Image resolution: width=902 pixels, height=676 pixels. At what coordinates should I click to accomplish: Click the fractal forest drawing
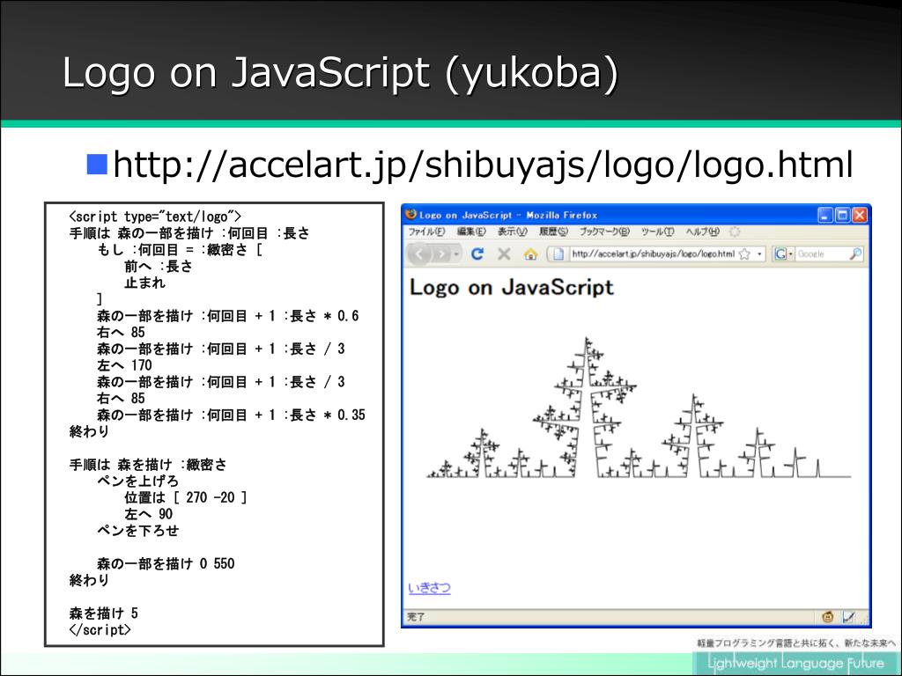639,408
